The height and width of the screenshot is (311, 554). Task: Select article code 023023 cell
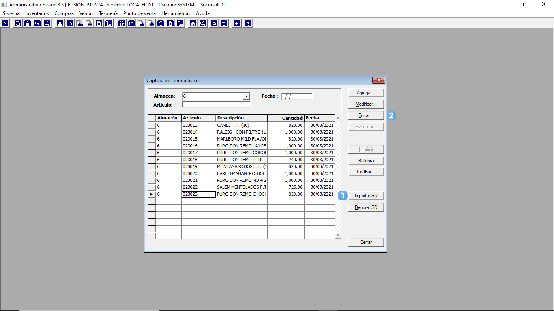pyautogui.click(x=199, y=194)
